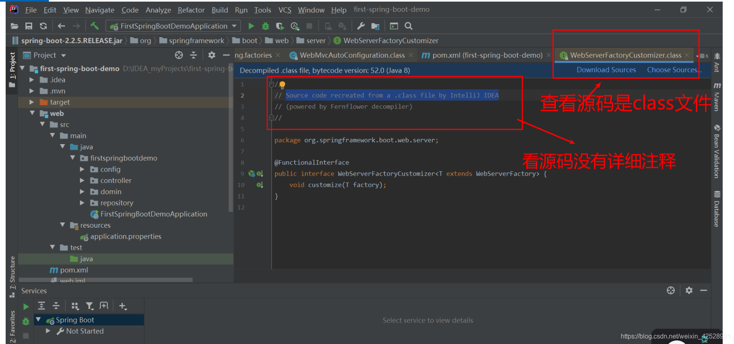Open the VCS menu
This screenshot has width=734, height=344.
click(x=285, y=10)
